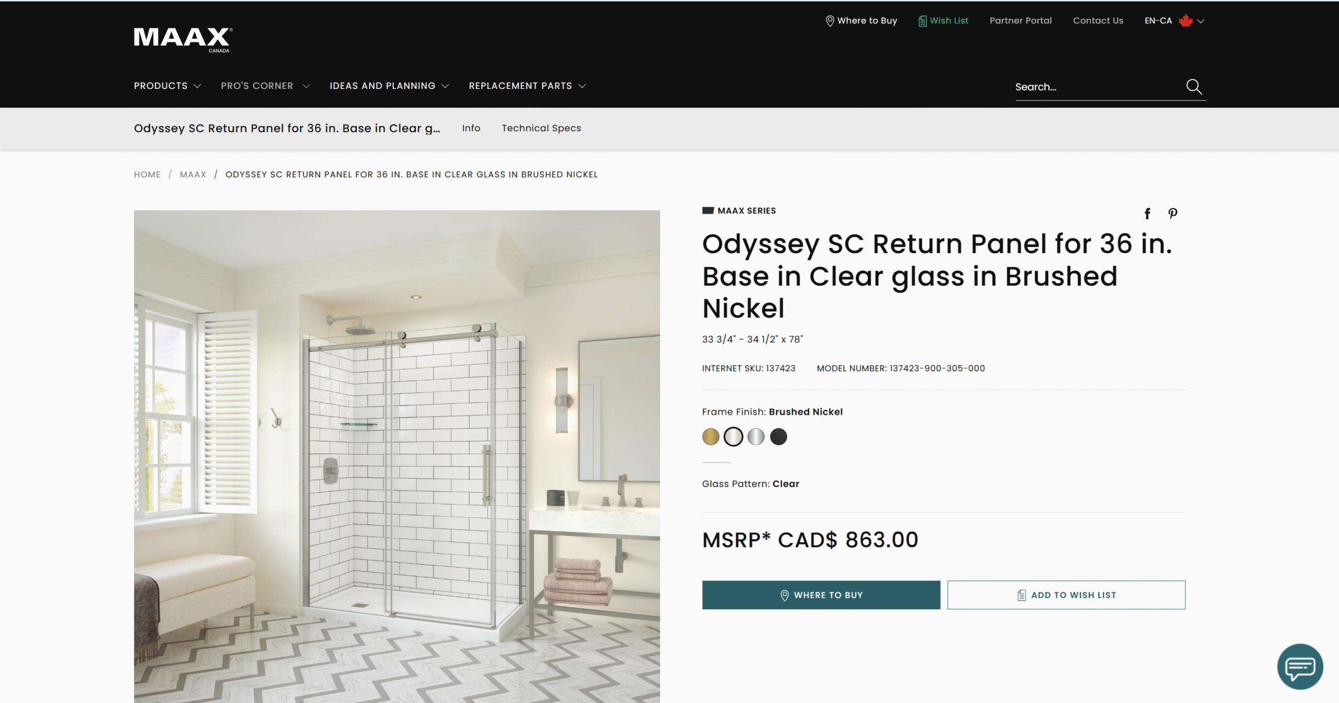
Task: Share the product on Facebook
Action: click(x=1148, y=214)
